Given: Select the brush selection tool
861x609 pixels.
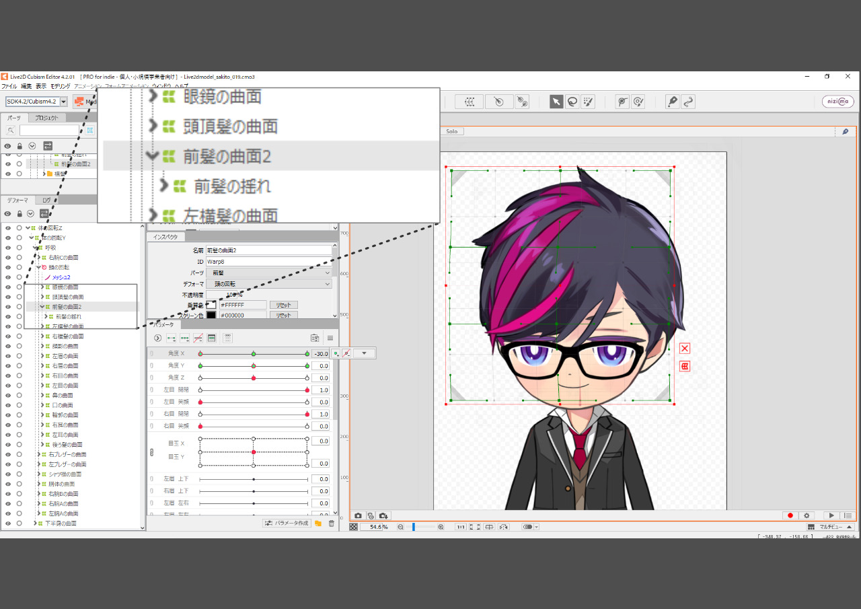Looking at the screenshot, I should tap(588, 102).
